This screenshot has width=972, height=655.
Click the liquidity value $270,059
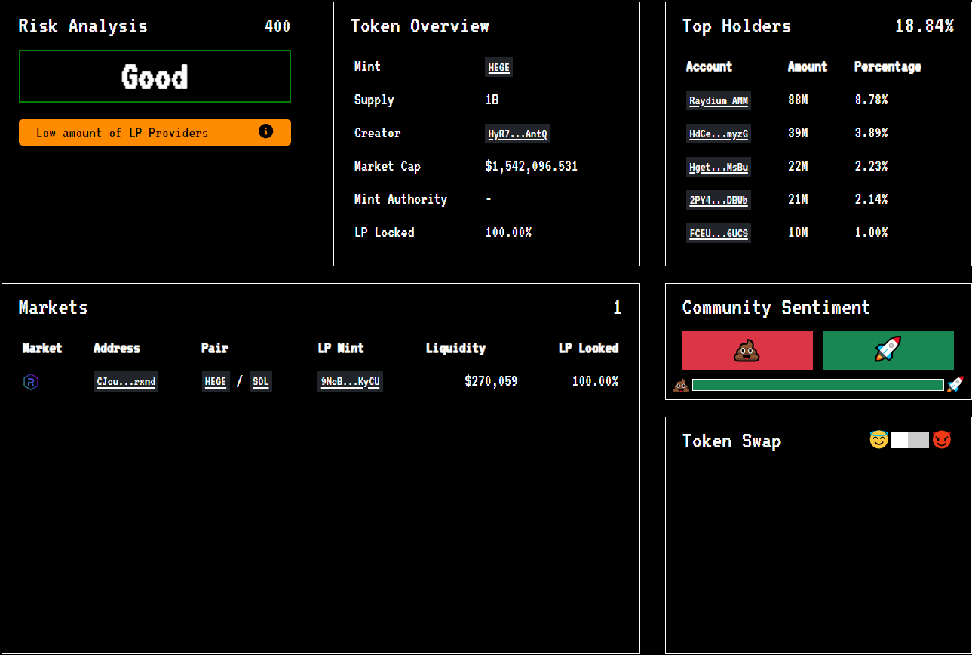pos(492,381)
